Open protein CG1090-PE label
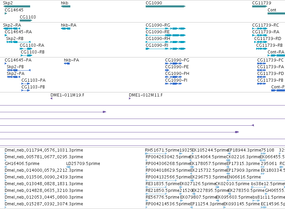The width and height of the screenshot is (285, 209). [x=177, y=67]
